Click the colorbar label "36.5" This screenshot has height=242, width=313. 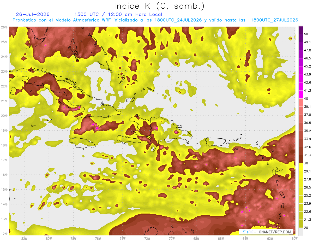pyautogui.click(x=308, y=123)
